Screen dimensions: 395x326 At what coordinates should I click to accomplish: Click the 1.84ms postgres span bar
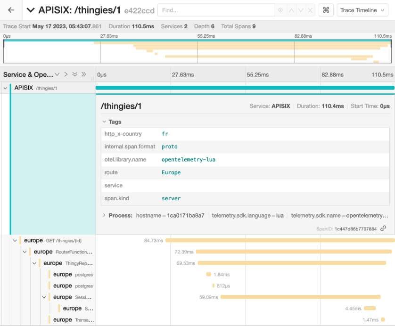pos(208,274)
